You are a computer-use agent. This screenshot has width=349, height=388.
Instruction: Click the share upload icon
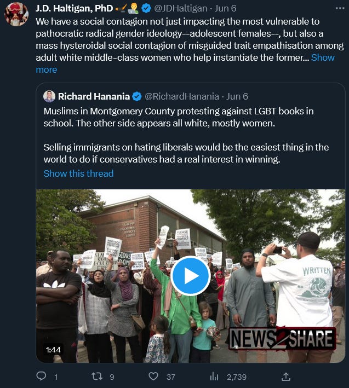point(286,377)
